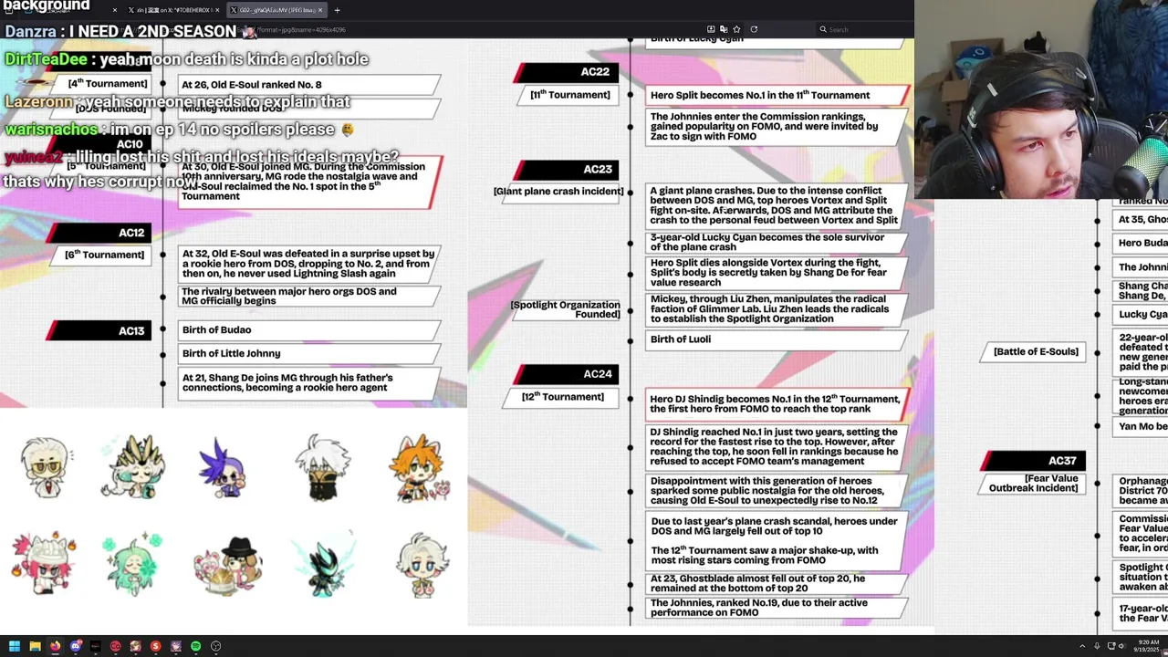Click the translate page icon in the address bar
Screen dimensions: 1168x657
tap(724, 29)
